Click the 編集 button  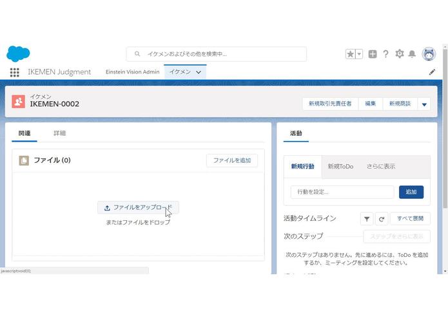click(x=370, y=104)
